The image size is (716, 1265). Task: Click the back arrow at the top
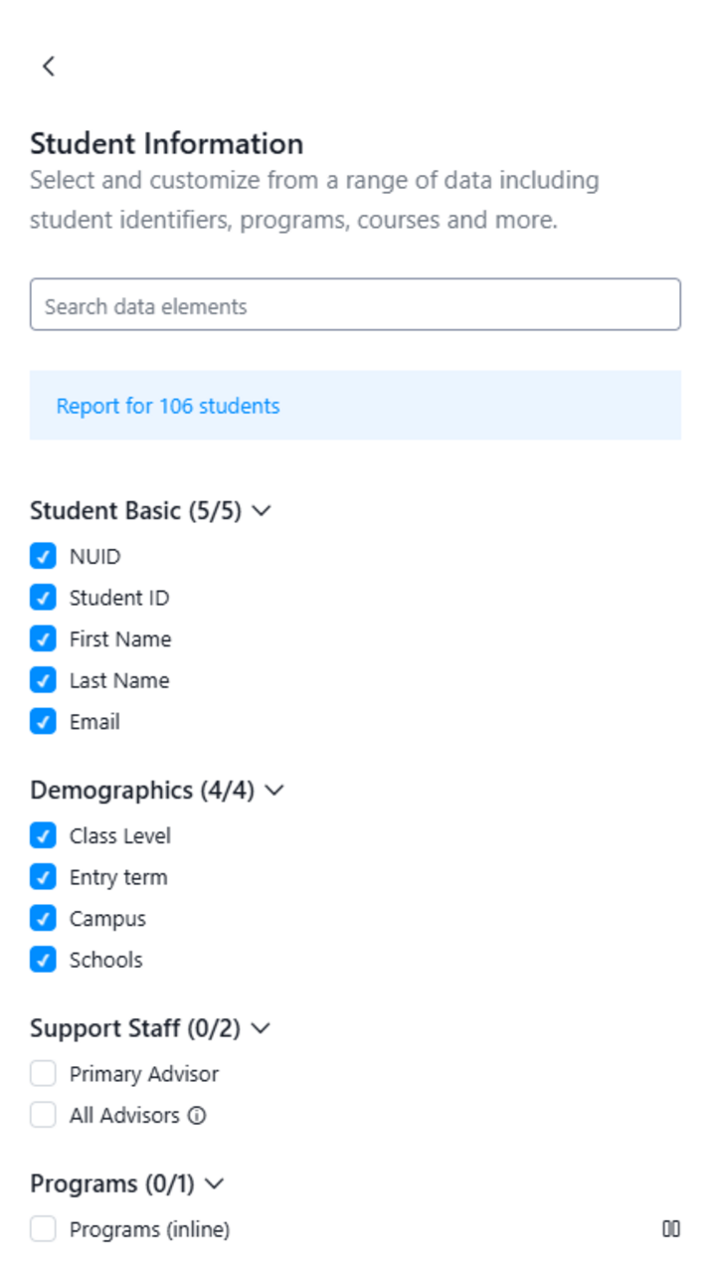point(48,67)
